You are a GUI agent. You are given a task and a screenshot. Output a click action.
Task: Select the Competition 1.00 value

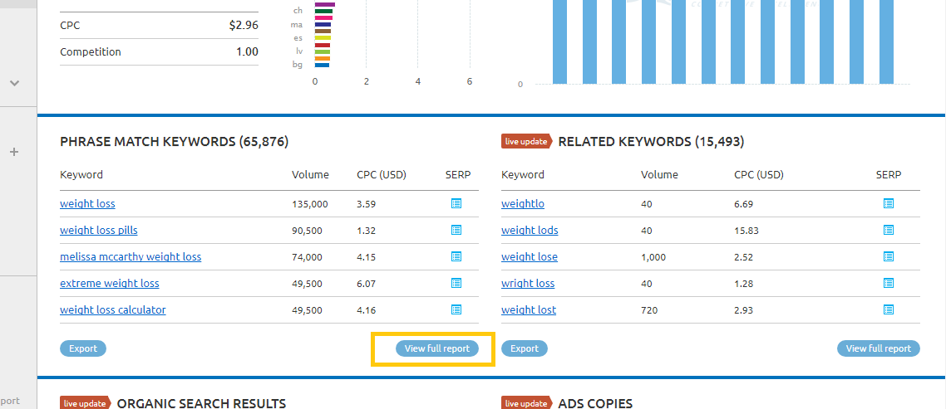tap(248, 51)
